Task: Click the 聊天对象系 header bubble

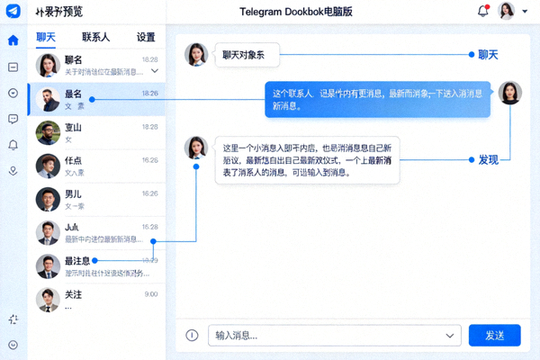Action: [247, 55]
